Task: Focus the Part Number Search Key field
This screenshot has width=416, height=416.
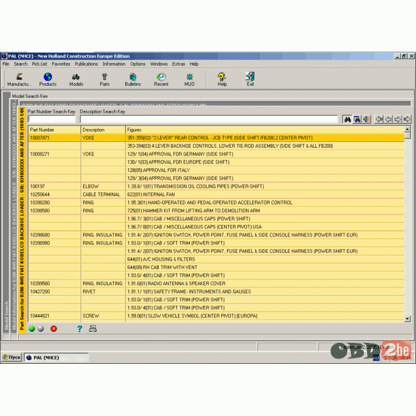Action: (52, 119)
